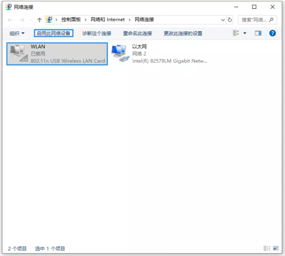The height and width of the screenshot is (256, 285).
Task: Expand the address bar history dropdown
Action: click(x=223, y=20)
